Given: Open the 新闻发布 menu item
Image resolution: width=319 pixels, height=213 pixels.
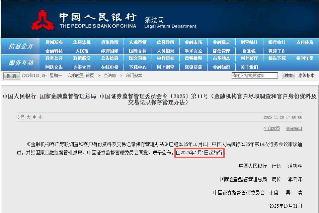Looking at the screenshot, I should coord(53,42).
